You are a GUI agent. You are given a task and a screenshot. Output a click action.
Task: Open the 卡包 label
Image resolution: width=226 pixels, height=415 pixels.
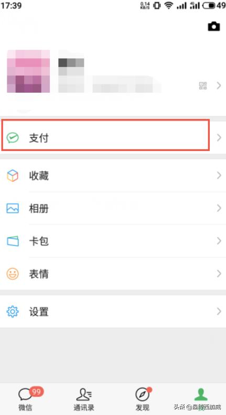(x=39, y=241)
